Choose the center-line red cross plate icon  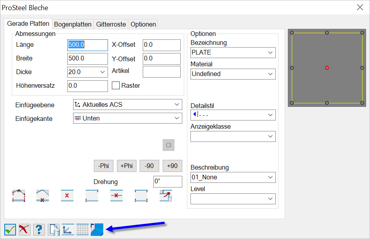(116, 196)
